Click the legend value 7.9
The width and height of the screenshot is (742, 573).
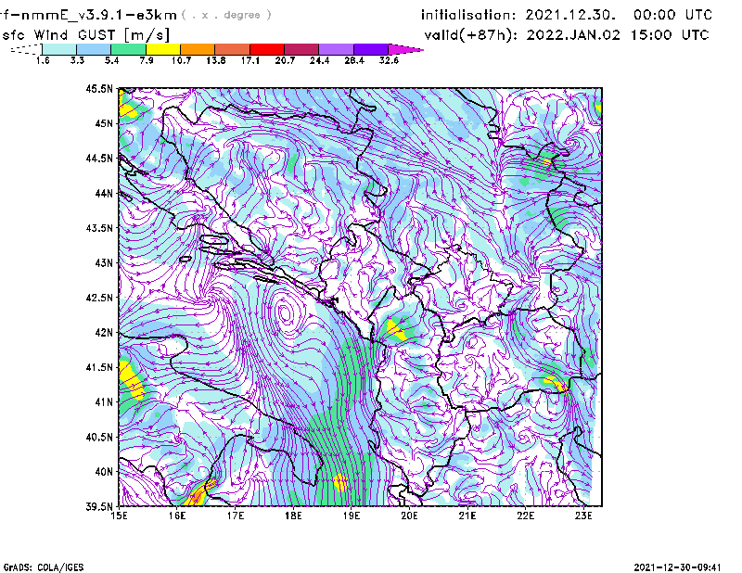point(147,60)
